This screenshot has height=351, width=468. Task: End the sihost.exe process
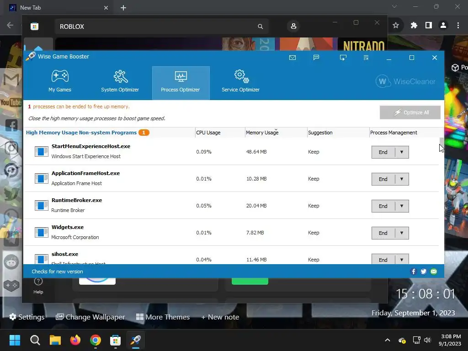tap(383, 259)
